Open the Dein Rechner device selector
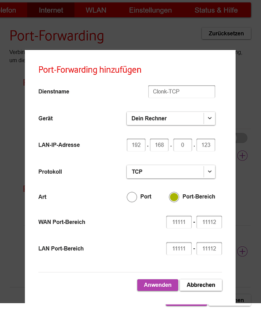The width and height of the screenshot is (261, 316). coord(165,118)
